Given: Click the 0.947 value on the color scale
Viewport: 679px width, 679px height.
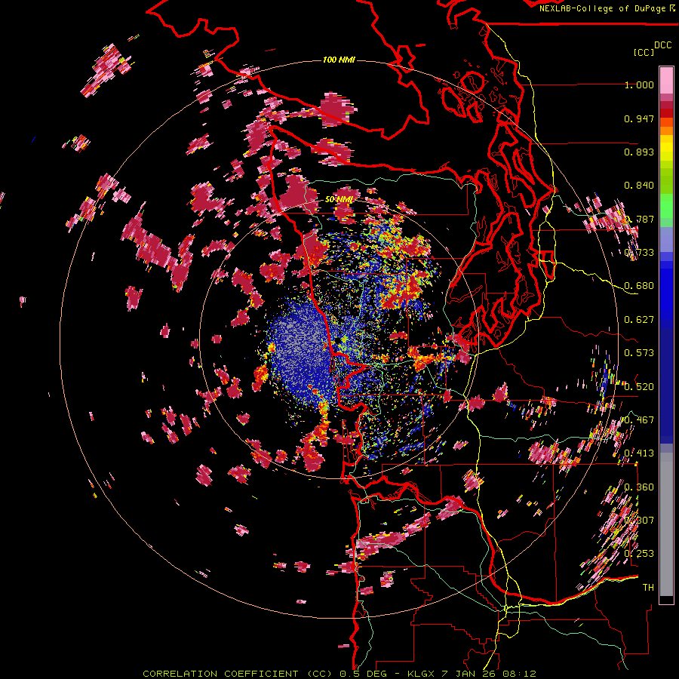Looking at the screenshot, I should coord(639,118).
